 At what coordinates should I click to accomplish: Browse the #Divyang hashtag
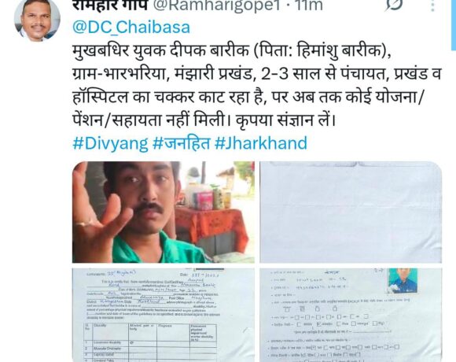coord(110,143)
